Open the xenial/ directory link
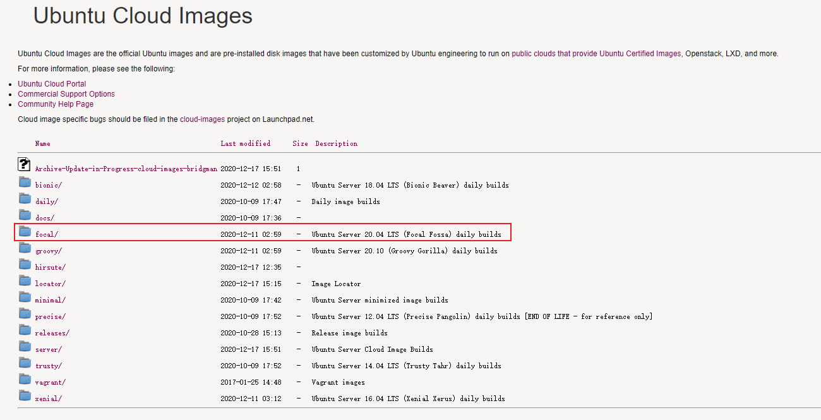 tap(49, 399)
